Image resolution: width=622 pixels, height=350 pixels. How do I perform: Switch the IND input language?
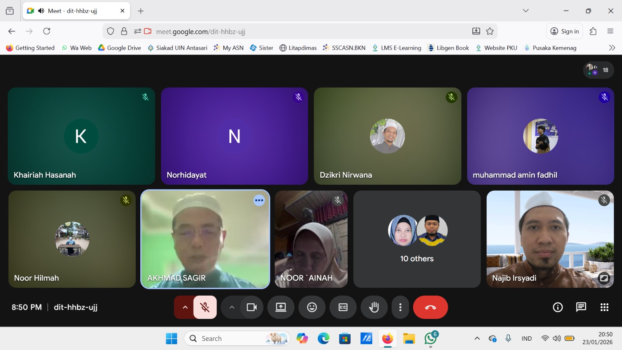pyautogui.click(x=527, y=338)
